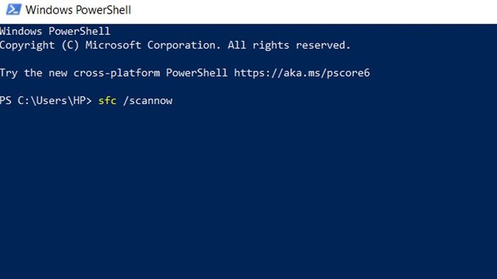Click the first Windows PowerShell console line
This screenshot has width=497, height=279.
tap(55, 31)
